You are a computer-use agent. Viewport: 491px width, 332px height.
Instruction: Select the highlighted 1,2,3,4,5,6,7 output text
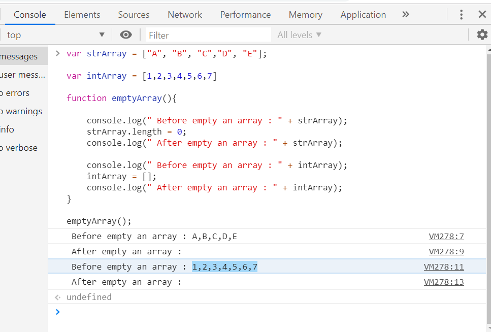click(x=225, y=267)
